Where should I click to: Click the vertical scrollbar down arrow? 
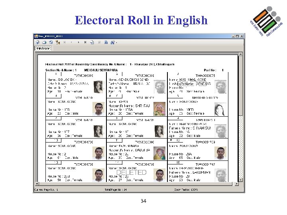coord(240,180)
